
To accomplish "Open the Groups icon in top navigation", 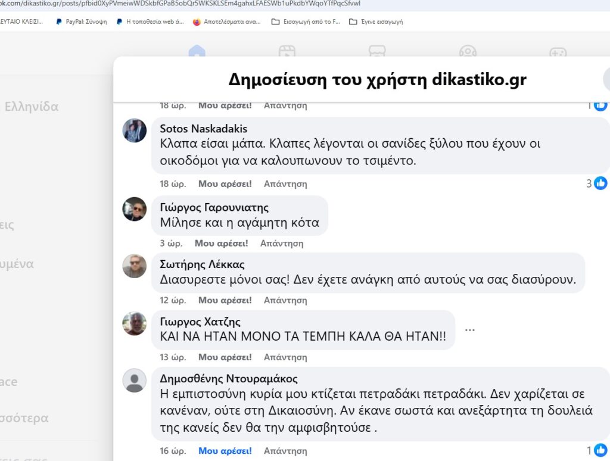I will [x=468, y=51].
